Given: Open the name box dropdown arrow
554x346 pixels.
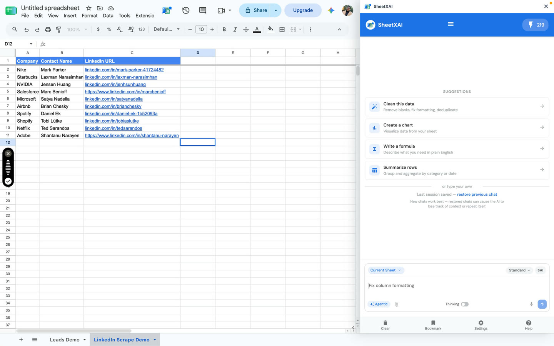Looking at the screenshot, I should coord(31,44).
